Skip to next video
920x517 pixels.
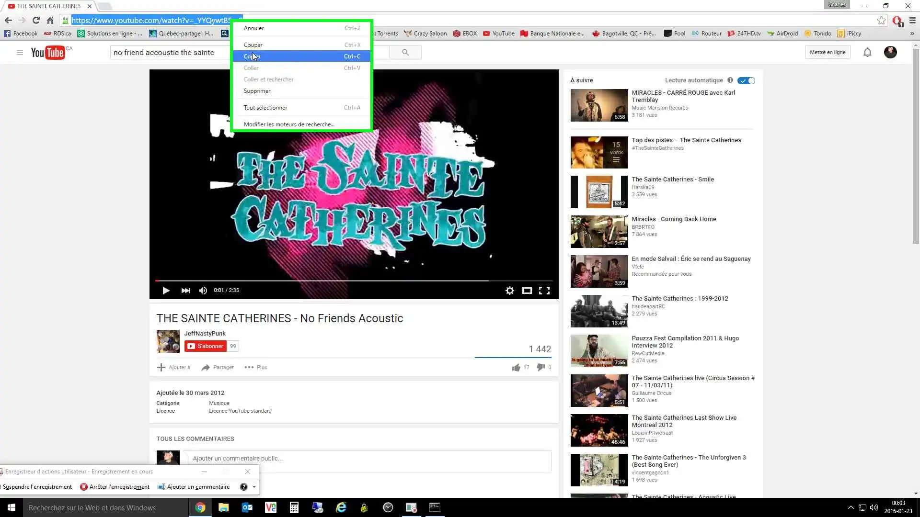[x=185, y=291]
